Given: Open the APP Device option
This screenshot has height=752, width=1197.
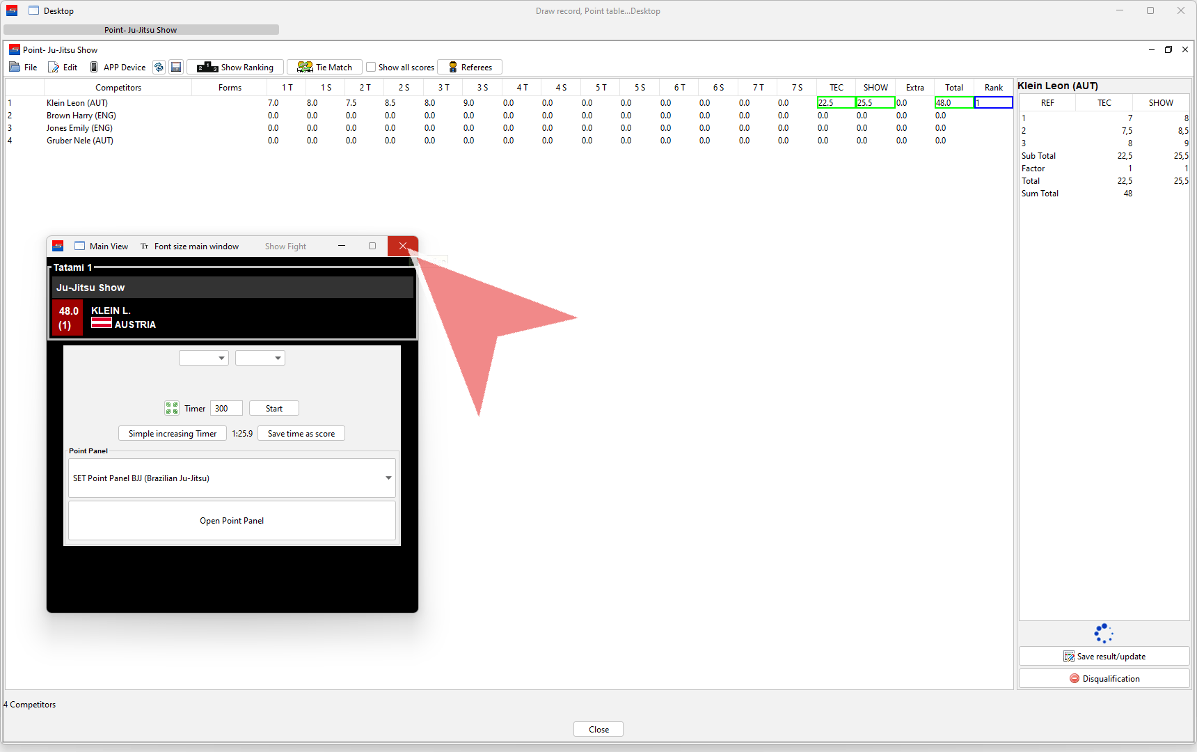Looking at the screenshot, I should [118, 68].
